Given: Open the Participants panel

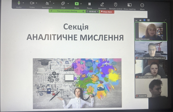Looking at the screenshot, I should click(x=48, y=4).
